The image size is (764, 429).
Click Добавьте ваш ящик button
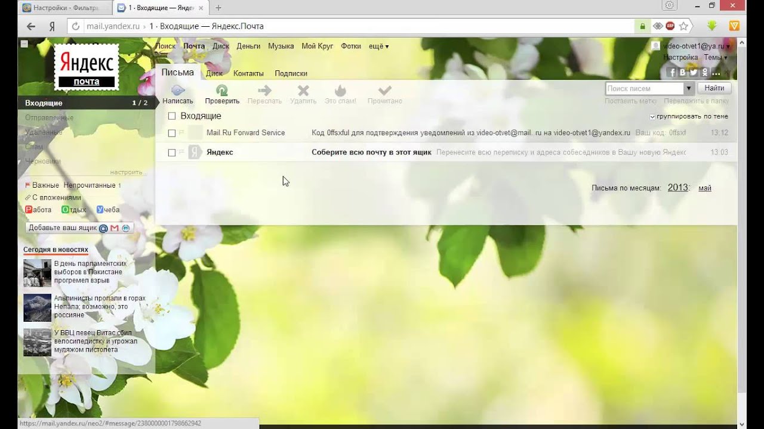[x=79, y=228]
